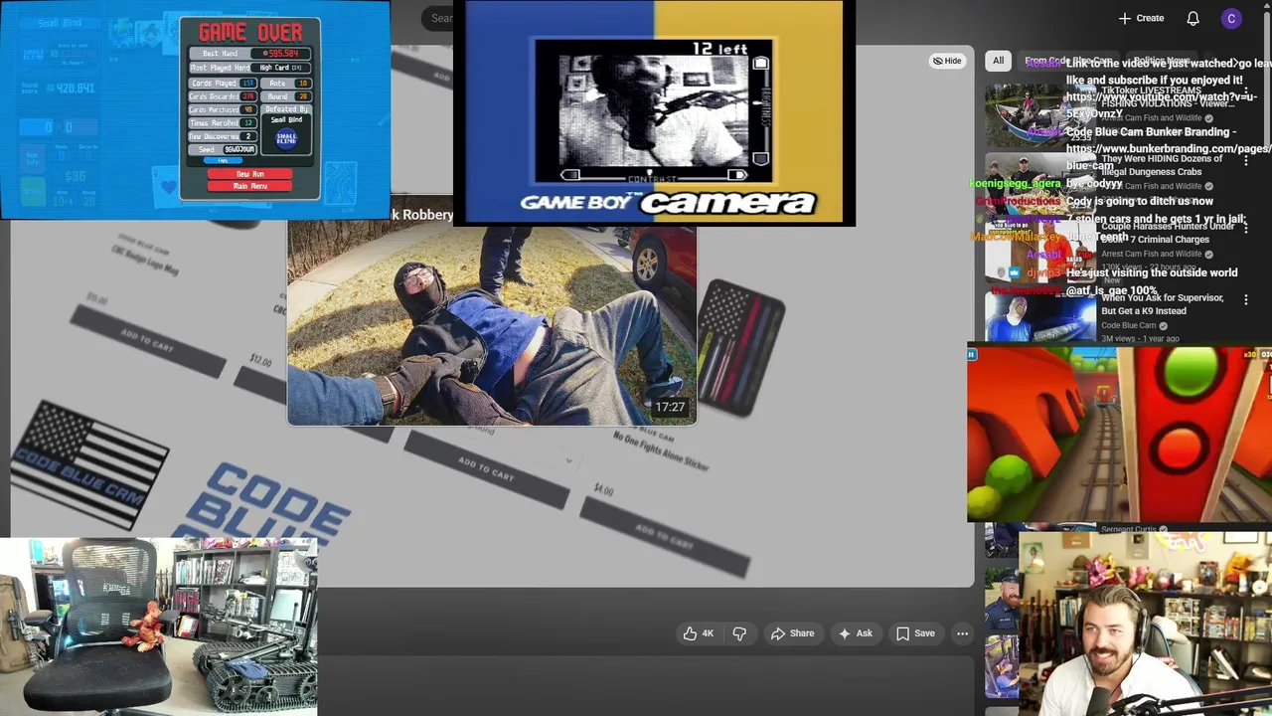This screenshot has width=1272, height=716.
Task: Open the K9 Instead video thumbnail
Action: [1039, 316]
